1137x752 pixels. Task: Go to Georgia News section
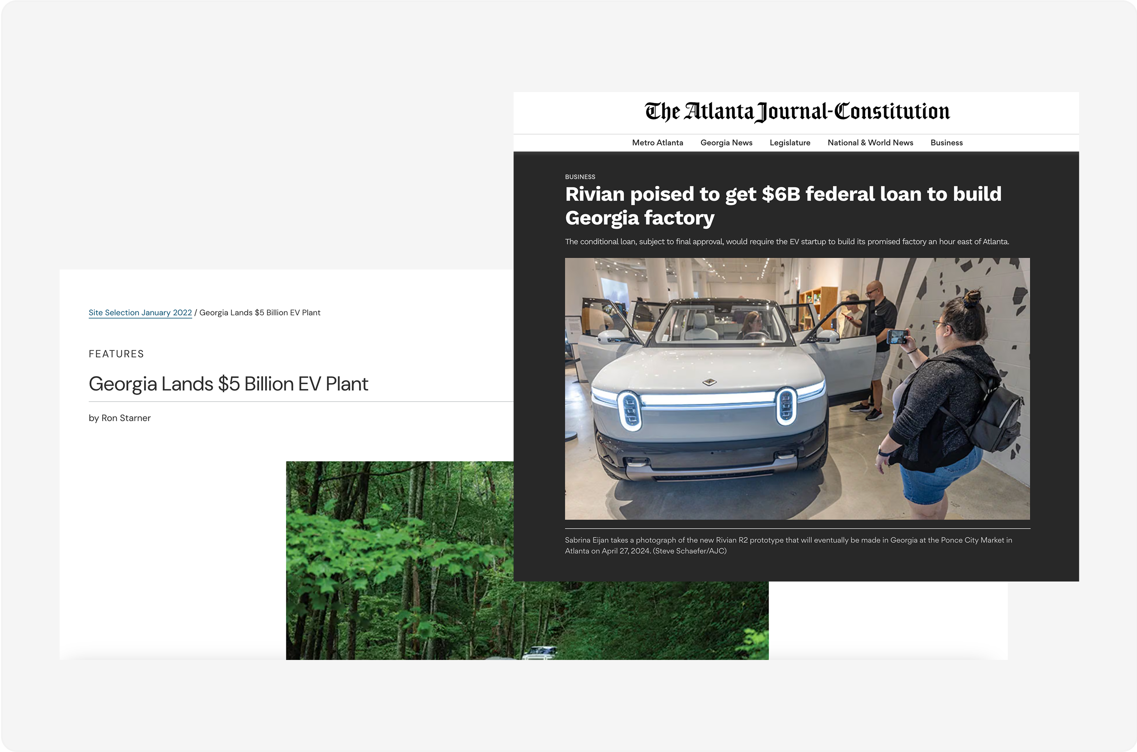726,142
